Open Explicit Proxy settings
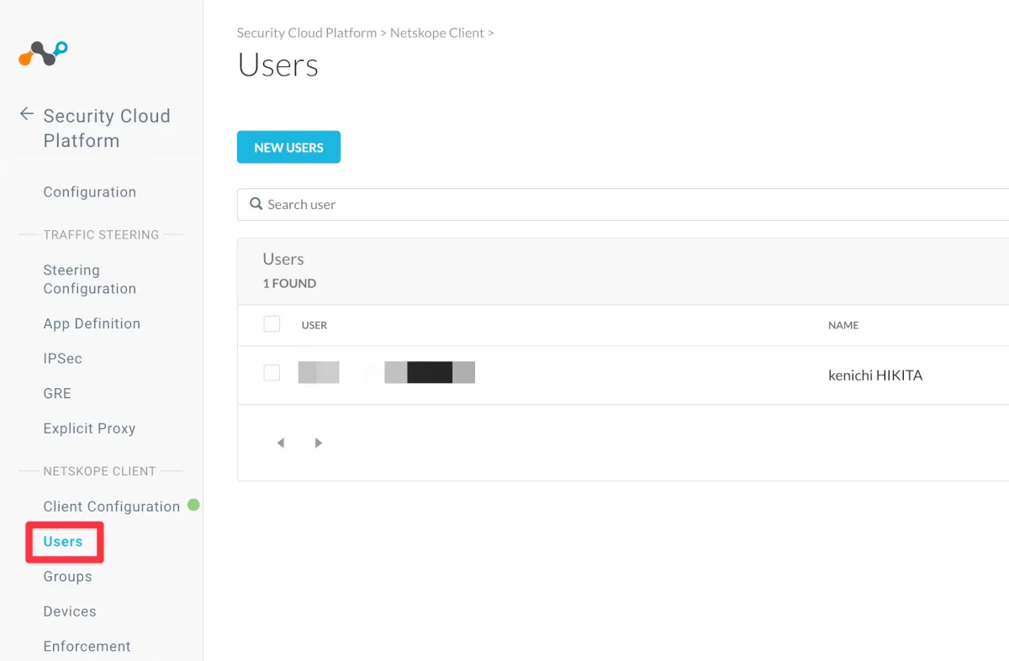The image size is (1009, 661). pos(89,428)
